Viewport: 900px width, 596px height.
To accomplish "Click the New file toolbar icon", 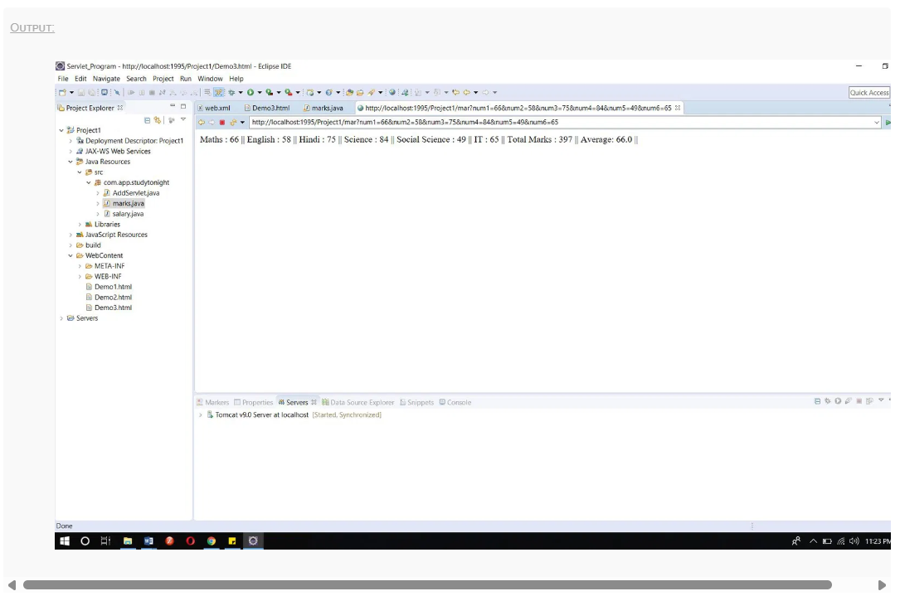I will click(x=62, y=93).
